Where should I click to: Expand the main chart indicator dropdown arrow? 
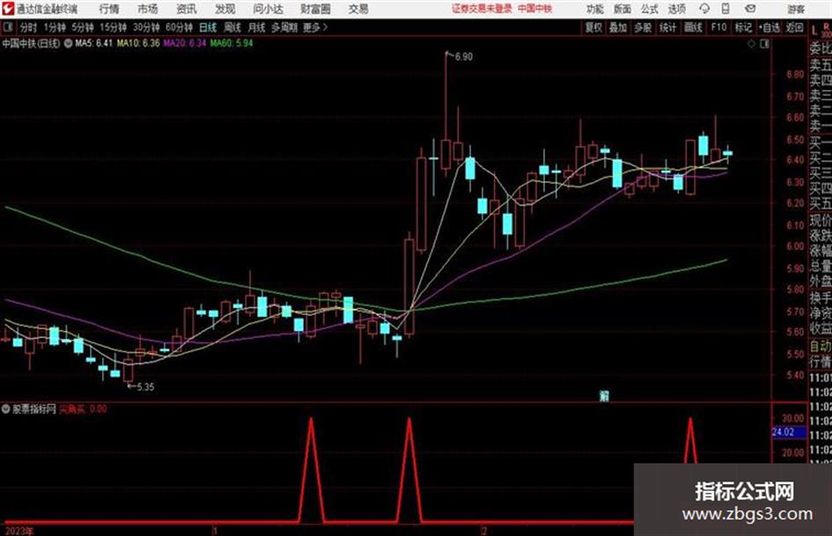pyautogui.click(x=68, y=43)
